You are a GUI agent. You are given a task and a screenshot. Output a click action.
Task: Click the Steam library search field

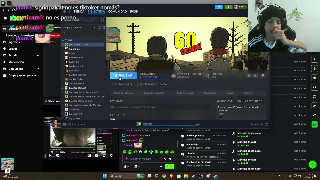coord(81,34)
